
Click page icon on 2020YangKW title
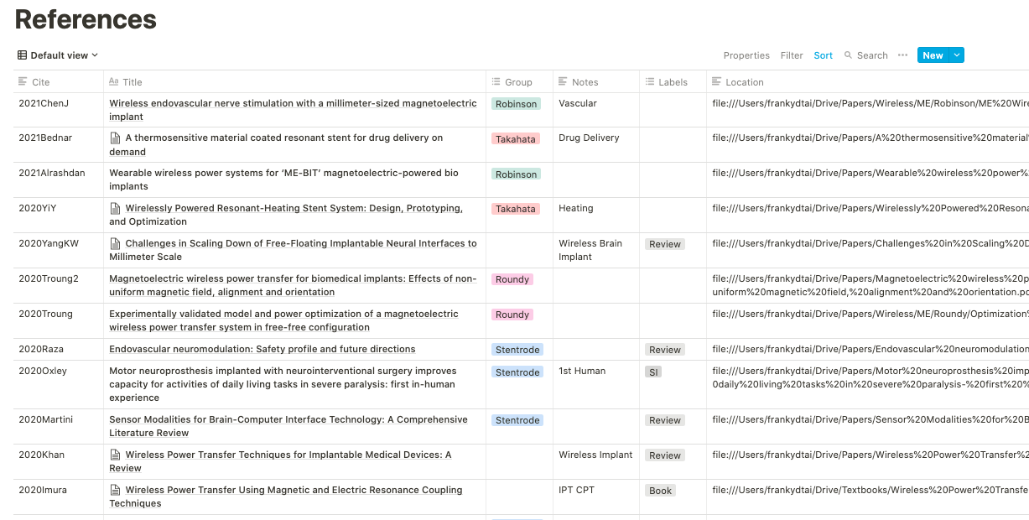[x=116, y=243]
